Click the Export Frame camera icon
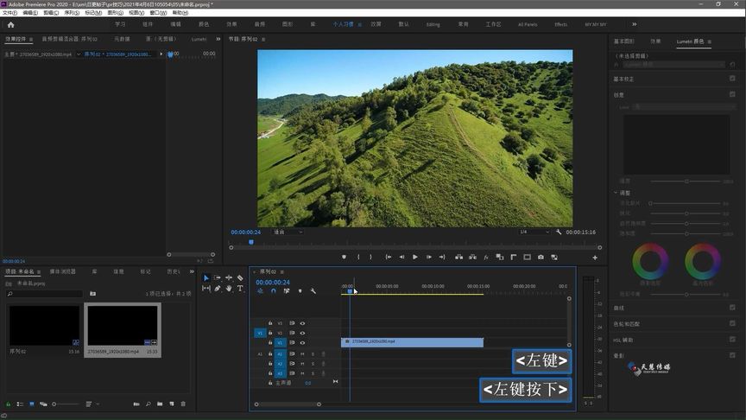The width and height of the screenshot is (746, 420). [x=541, y=257]
